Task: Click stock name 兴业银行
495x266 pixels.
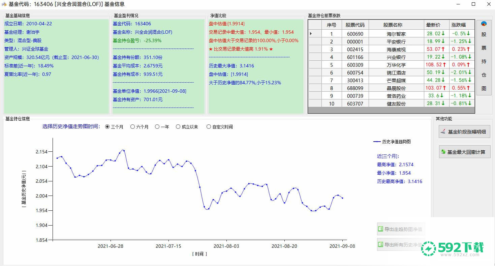Action: [x=396, y=57]
